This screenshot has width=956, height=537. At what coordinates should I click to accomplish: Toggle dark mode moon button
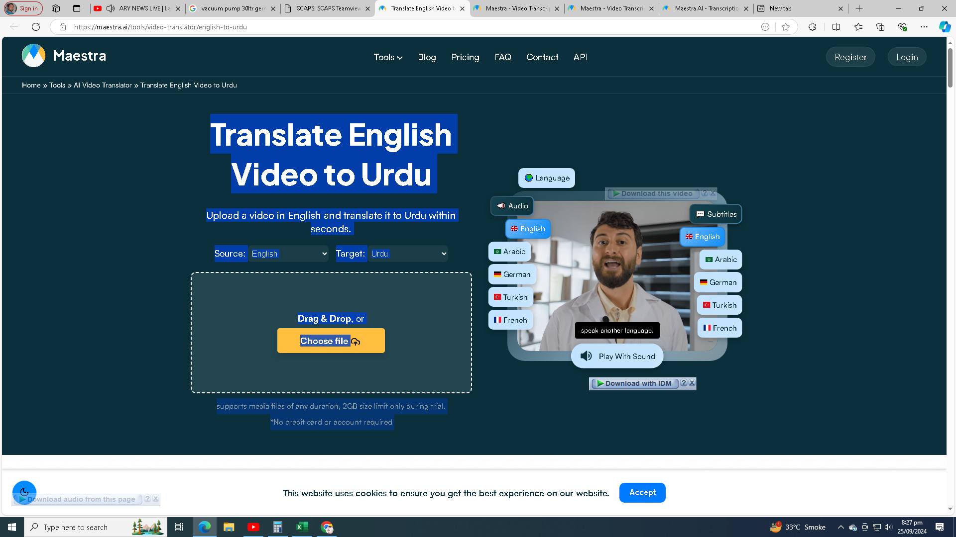[x=24, y=493]
